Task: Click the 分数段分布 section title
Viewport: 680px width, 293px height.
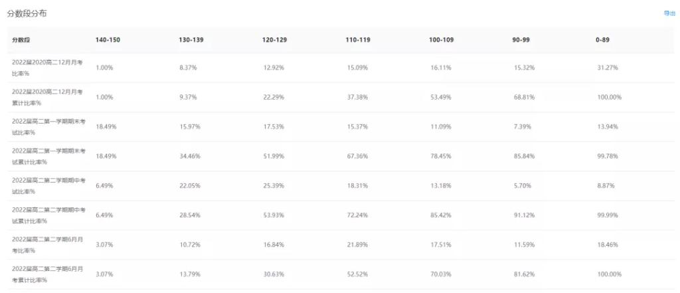Action: click(27, 13)
